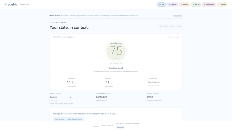Viewport: 232px width, 130px height.
Task: Click the Context off application text
Action: 101,97
